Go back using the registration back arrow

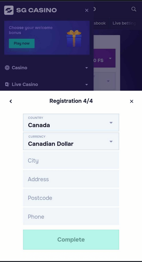pos(11,101)
